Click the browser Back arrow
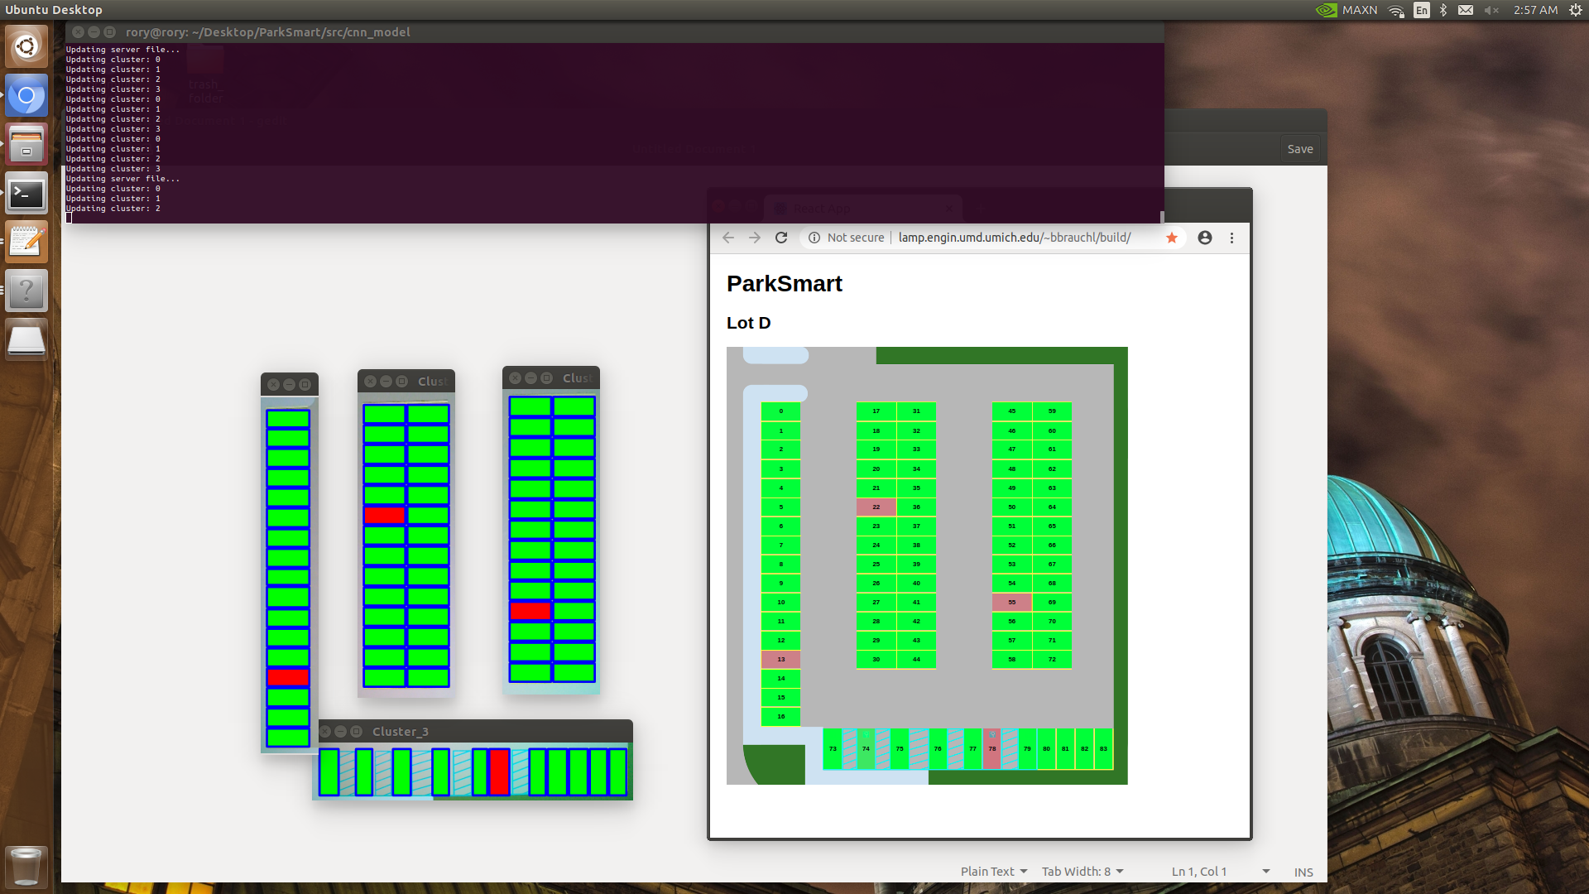The image size is (1589, 894). (728, 238)
